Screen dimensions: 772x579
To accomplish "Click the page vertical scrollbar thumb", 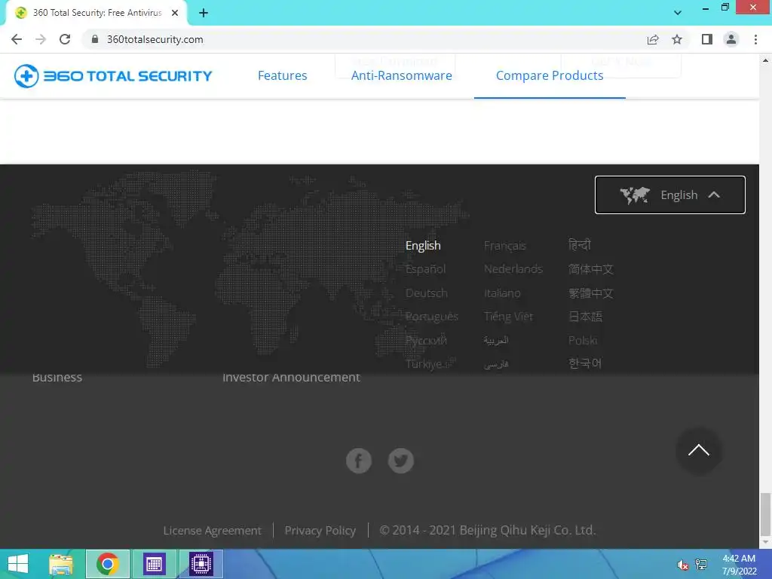I will tap(765, 514).
